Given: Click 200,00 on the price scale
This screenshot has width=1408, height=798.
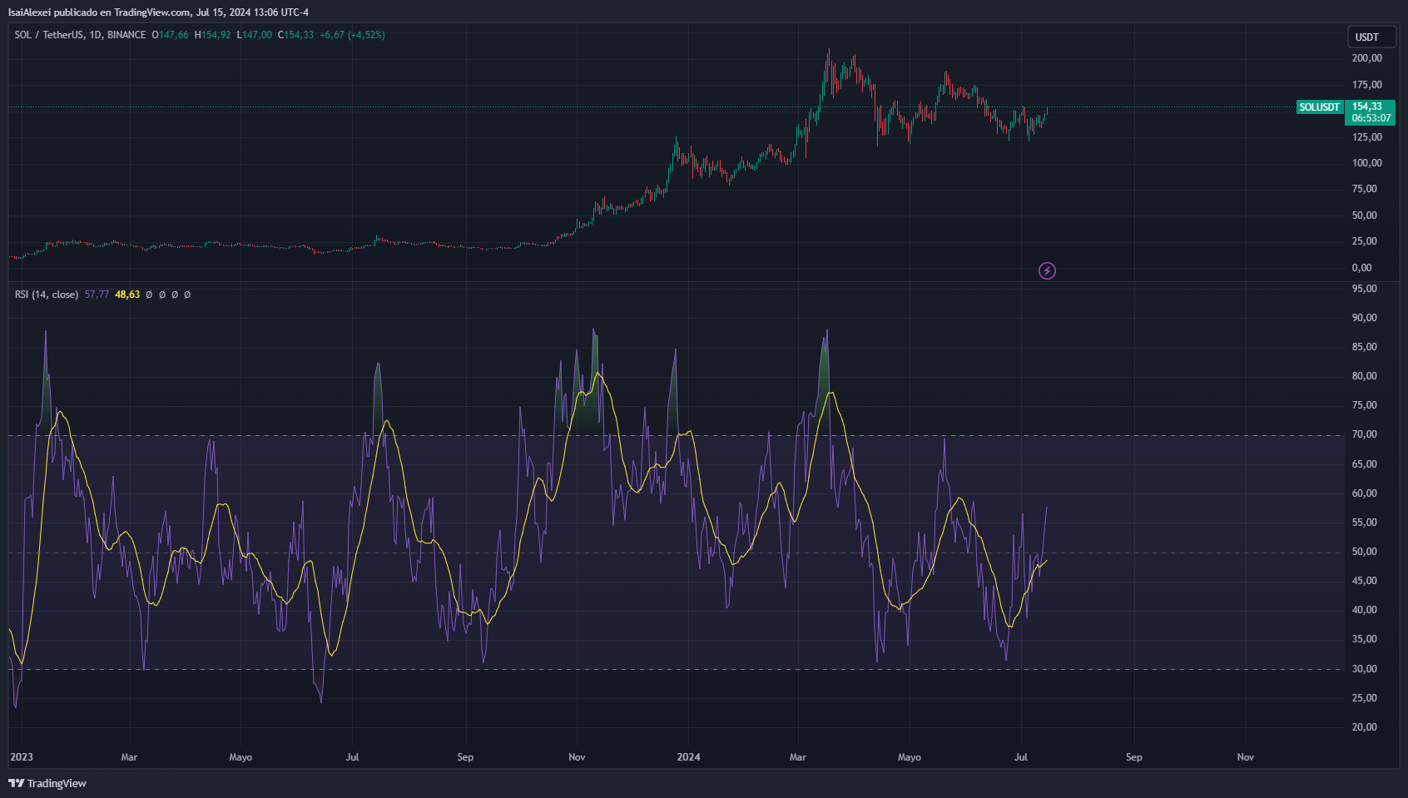Looking at the screenshot, I should pyautogui.click(x=1366, y=58).
